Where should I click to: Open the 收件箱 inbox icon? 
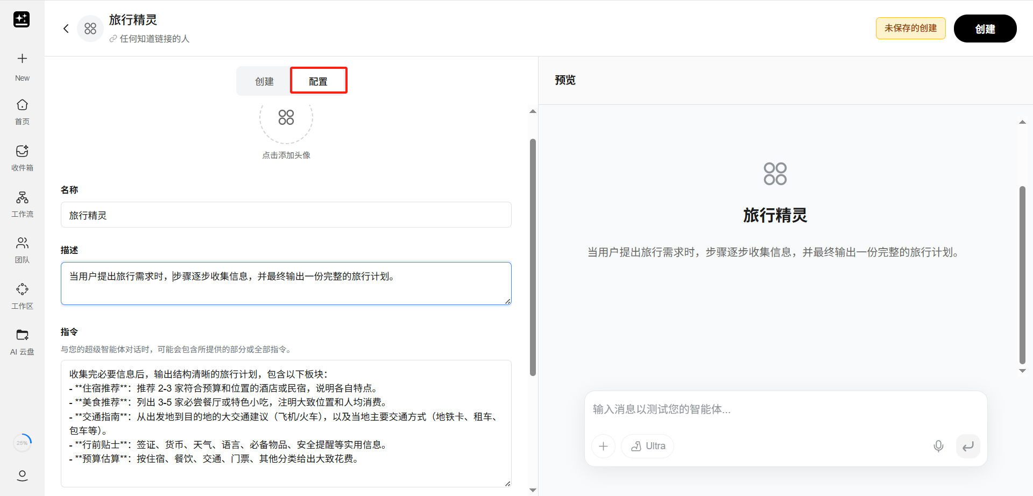(x=22, y=151)
